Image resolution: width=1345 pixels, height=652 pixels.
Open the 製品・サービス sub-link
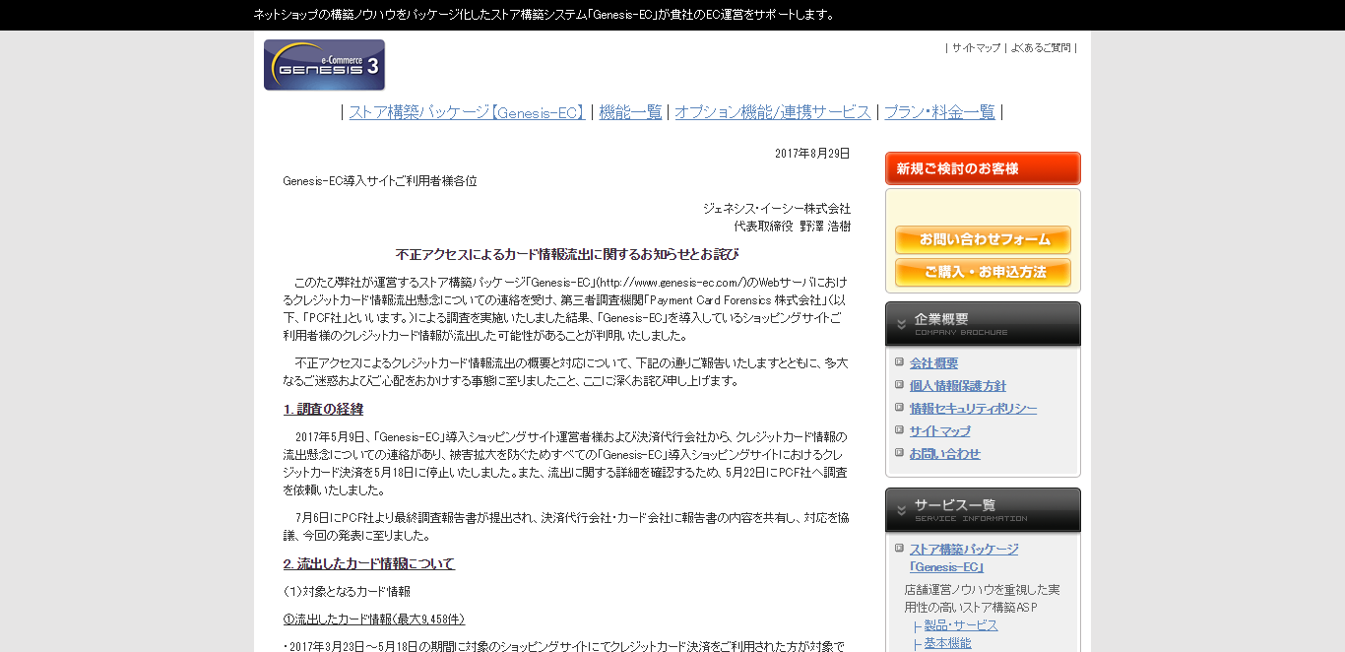[960, 625]
